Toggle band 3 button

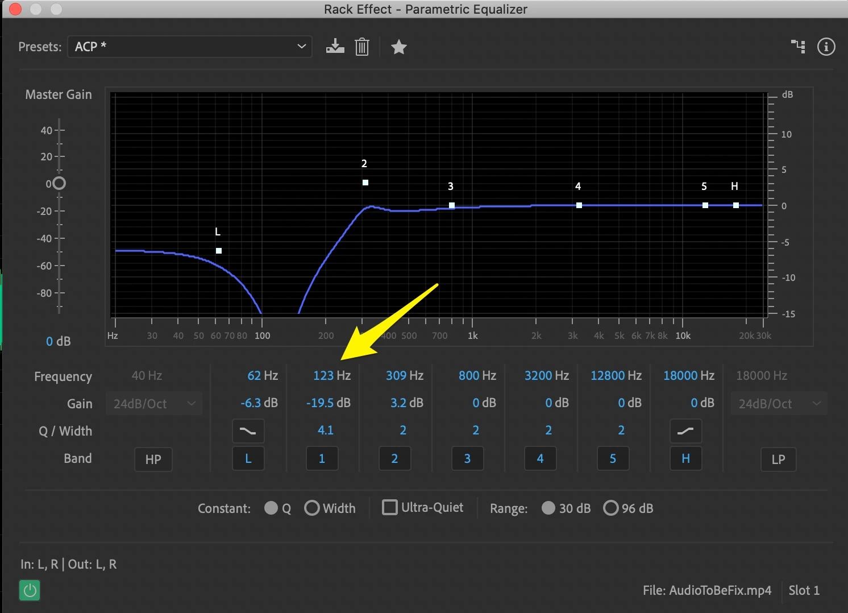tap(467, 458)
